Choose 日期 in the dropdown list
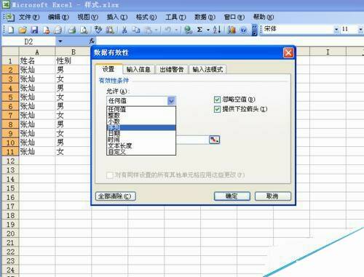 pyautogui.click(x=141, y=134)
